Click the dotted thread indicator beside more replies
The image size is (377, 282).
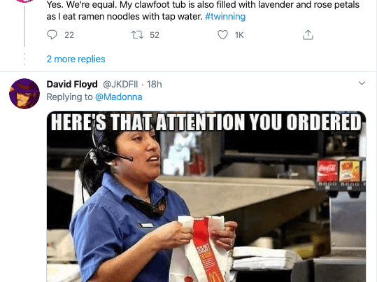coord(24,59)
